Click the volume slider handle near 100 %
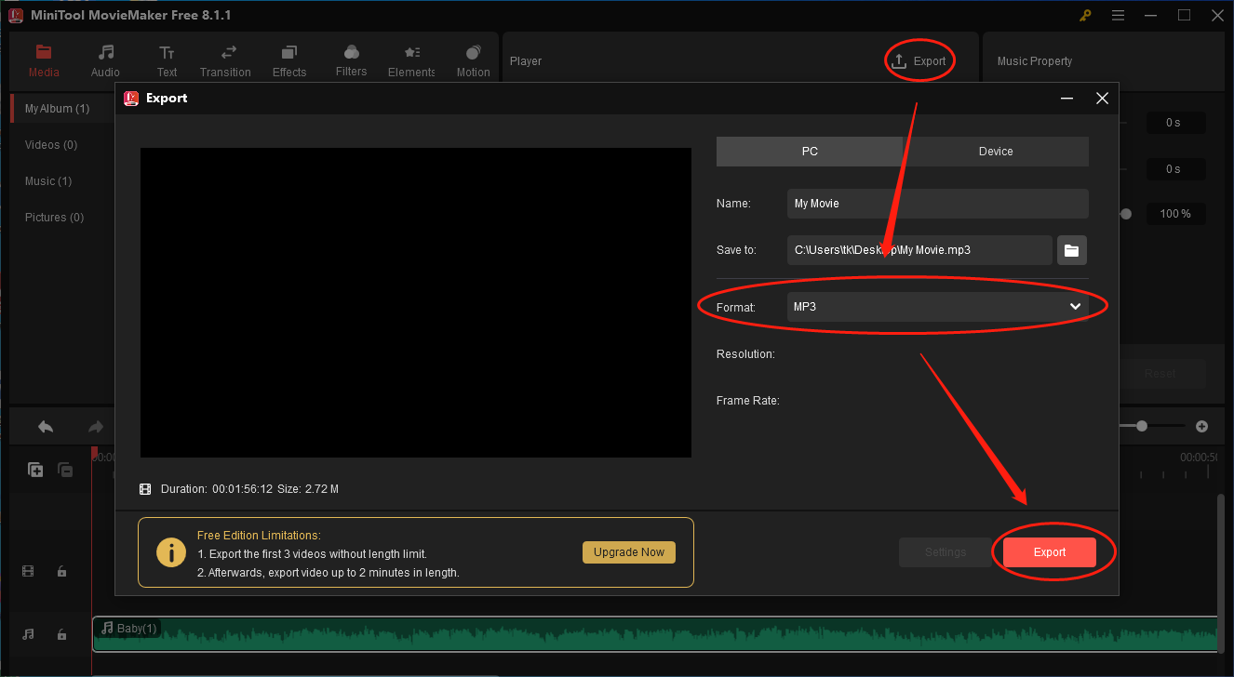Viewport: 1234px width, 677px height. [1126, 214]
